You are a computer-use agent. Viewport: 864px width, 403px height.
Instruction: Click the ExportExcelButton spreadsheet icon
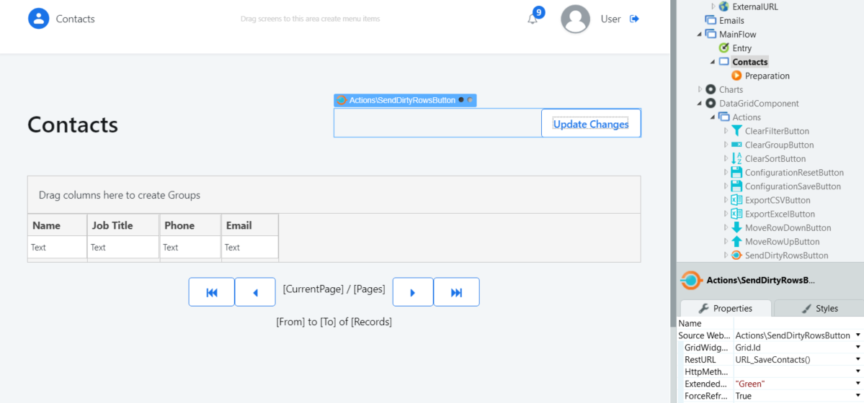(x=736, y=214)
